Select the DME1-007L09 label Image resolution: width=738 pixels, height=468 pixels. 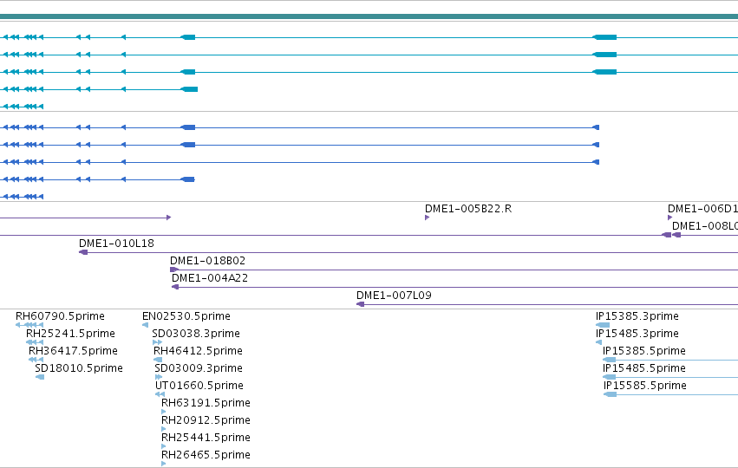point(394,296)
